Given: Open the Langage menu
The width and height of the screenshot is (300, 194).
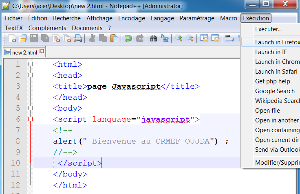Looking at the screenshot, I should [x=162, y=18].
